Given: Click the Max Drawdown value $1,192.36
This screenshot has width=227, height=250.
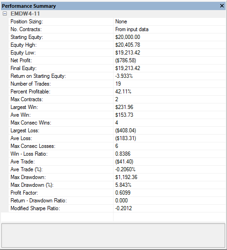Looking at the screenshot, I should [x=126, y=177].
